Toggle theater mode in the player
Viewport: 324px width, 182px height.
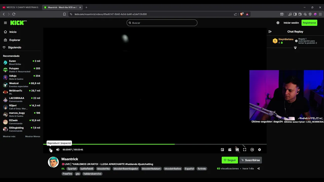(237, 150)
